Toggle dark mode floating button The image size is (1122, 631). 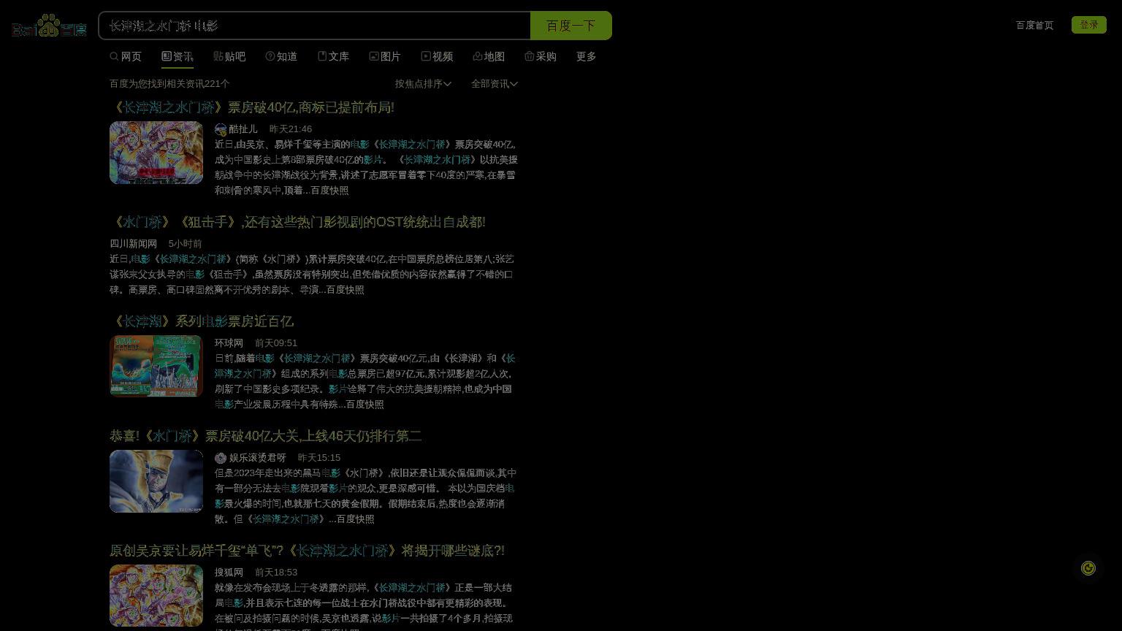pos(1088,568)
